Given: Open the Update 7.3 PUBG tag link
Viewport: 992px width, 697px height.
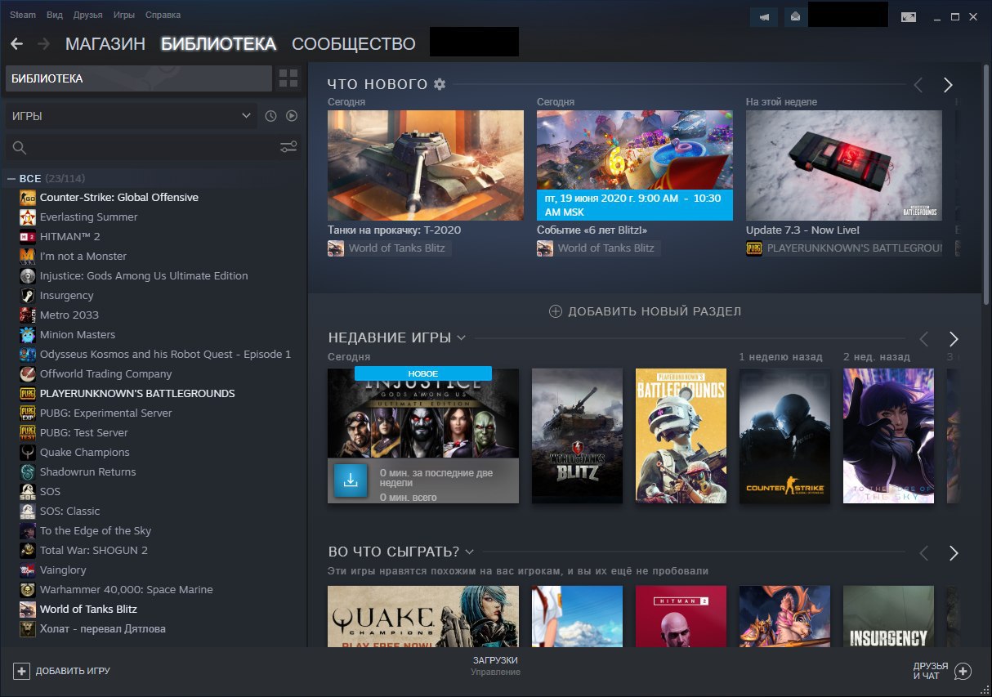Looking at the screenshot, I should click(844, 248).
